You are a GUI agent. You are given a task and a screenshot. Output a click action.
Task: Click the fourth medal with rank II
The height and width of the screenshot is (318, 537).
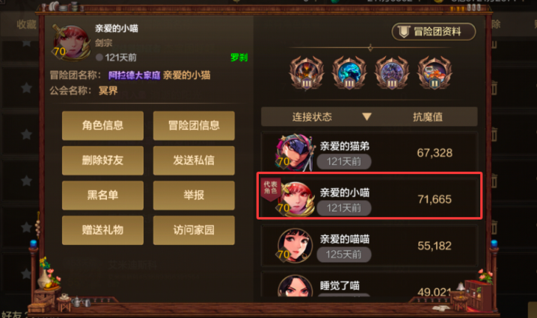pos(435,73)
